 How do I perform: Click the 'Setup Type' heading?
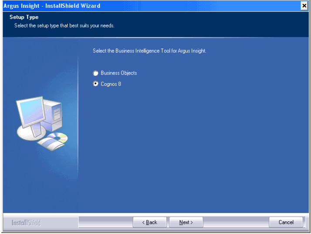24,17
